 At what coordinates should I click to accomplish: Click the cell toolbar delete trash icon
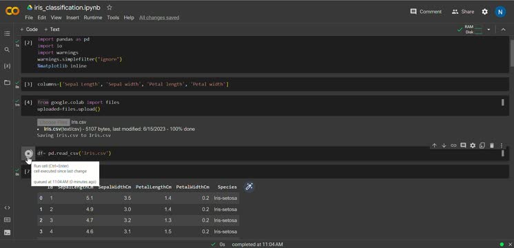coord(492,145)
